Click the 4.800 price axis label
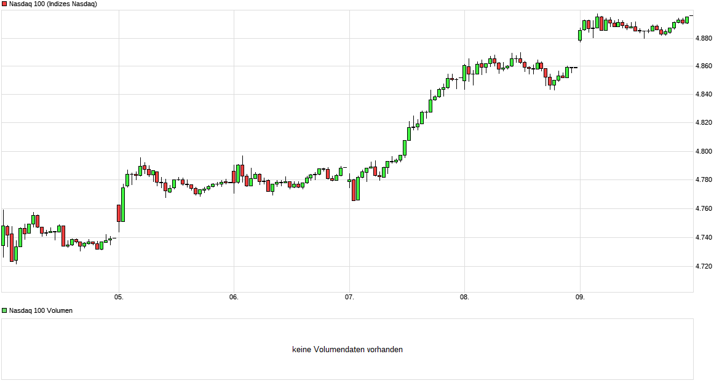 pyautogui.click(x=704, y=151)
